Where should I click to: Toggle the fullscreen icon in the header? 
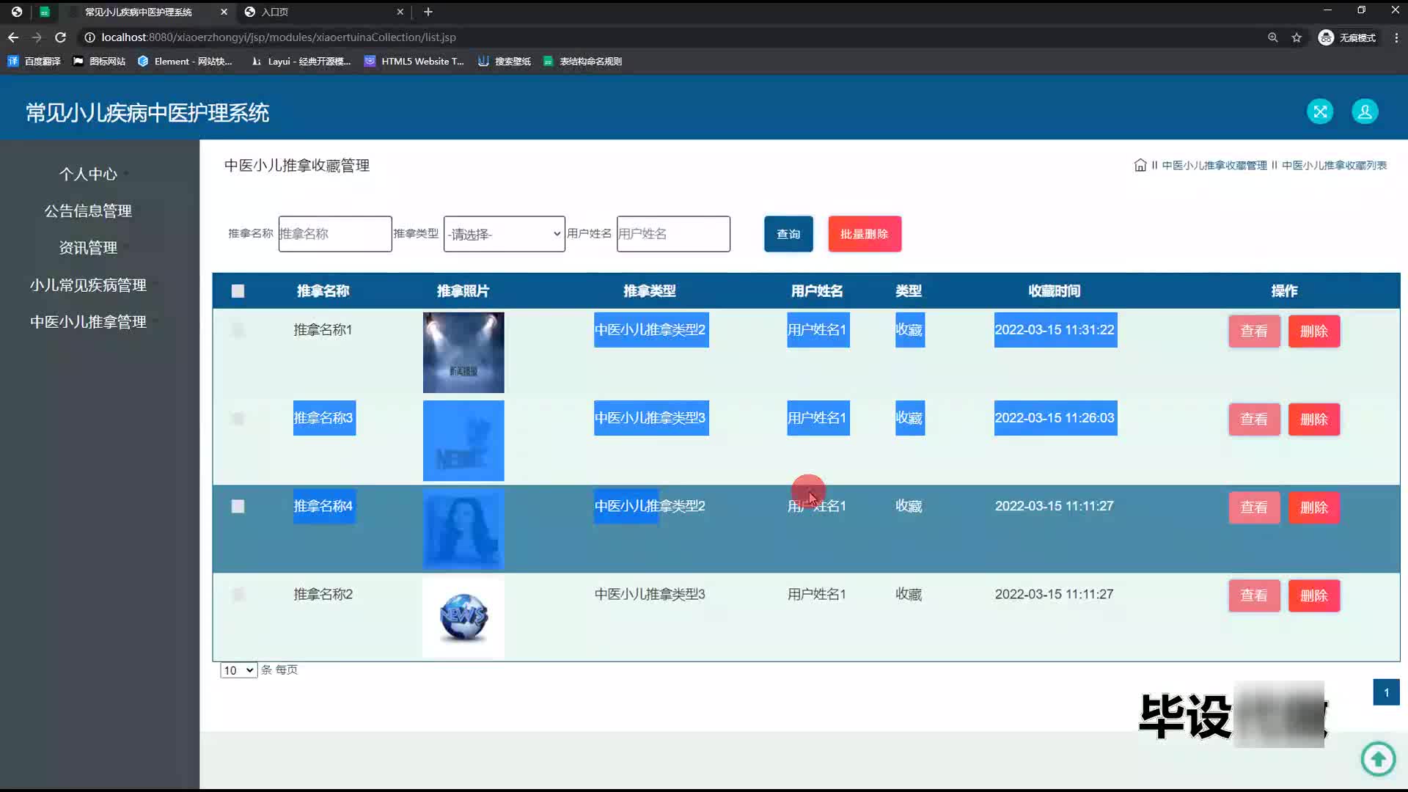(x=1320, y=111)
